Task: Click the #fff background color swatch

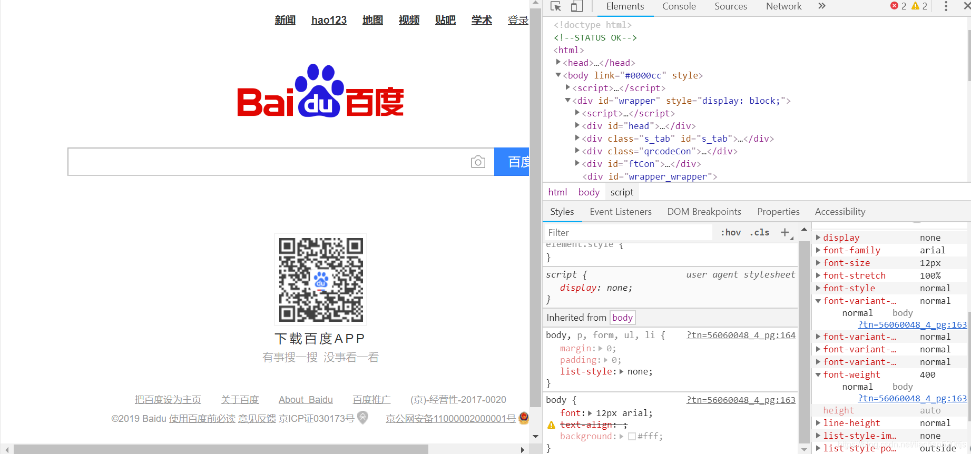Action: (632, 437)
